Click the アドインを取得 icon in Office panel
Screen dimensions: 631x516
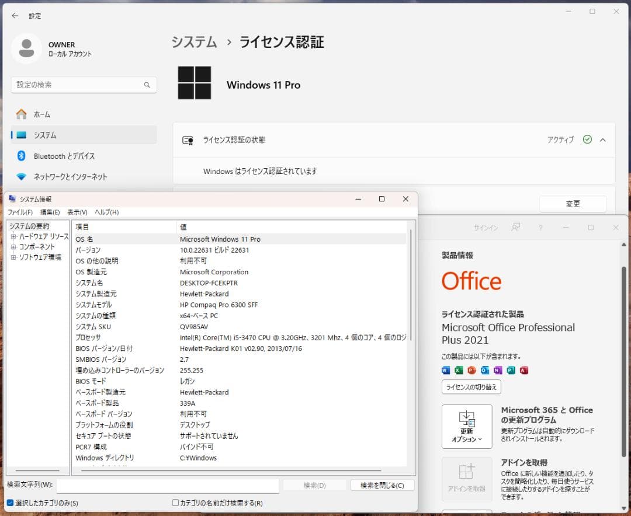(466, 480)
